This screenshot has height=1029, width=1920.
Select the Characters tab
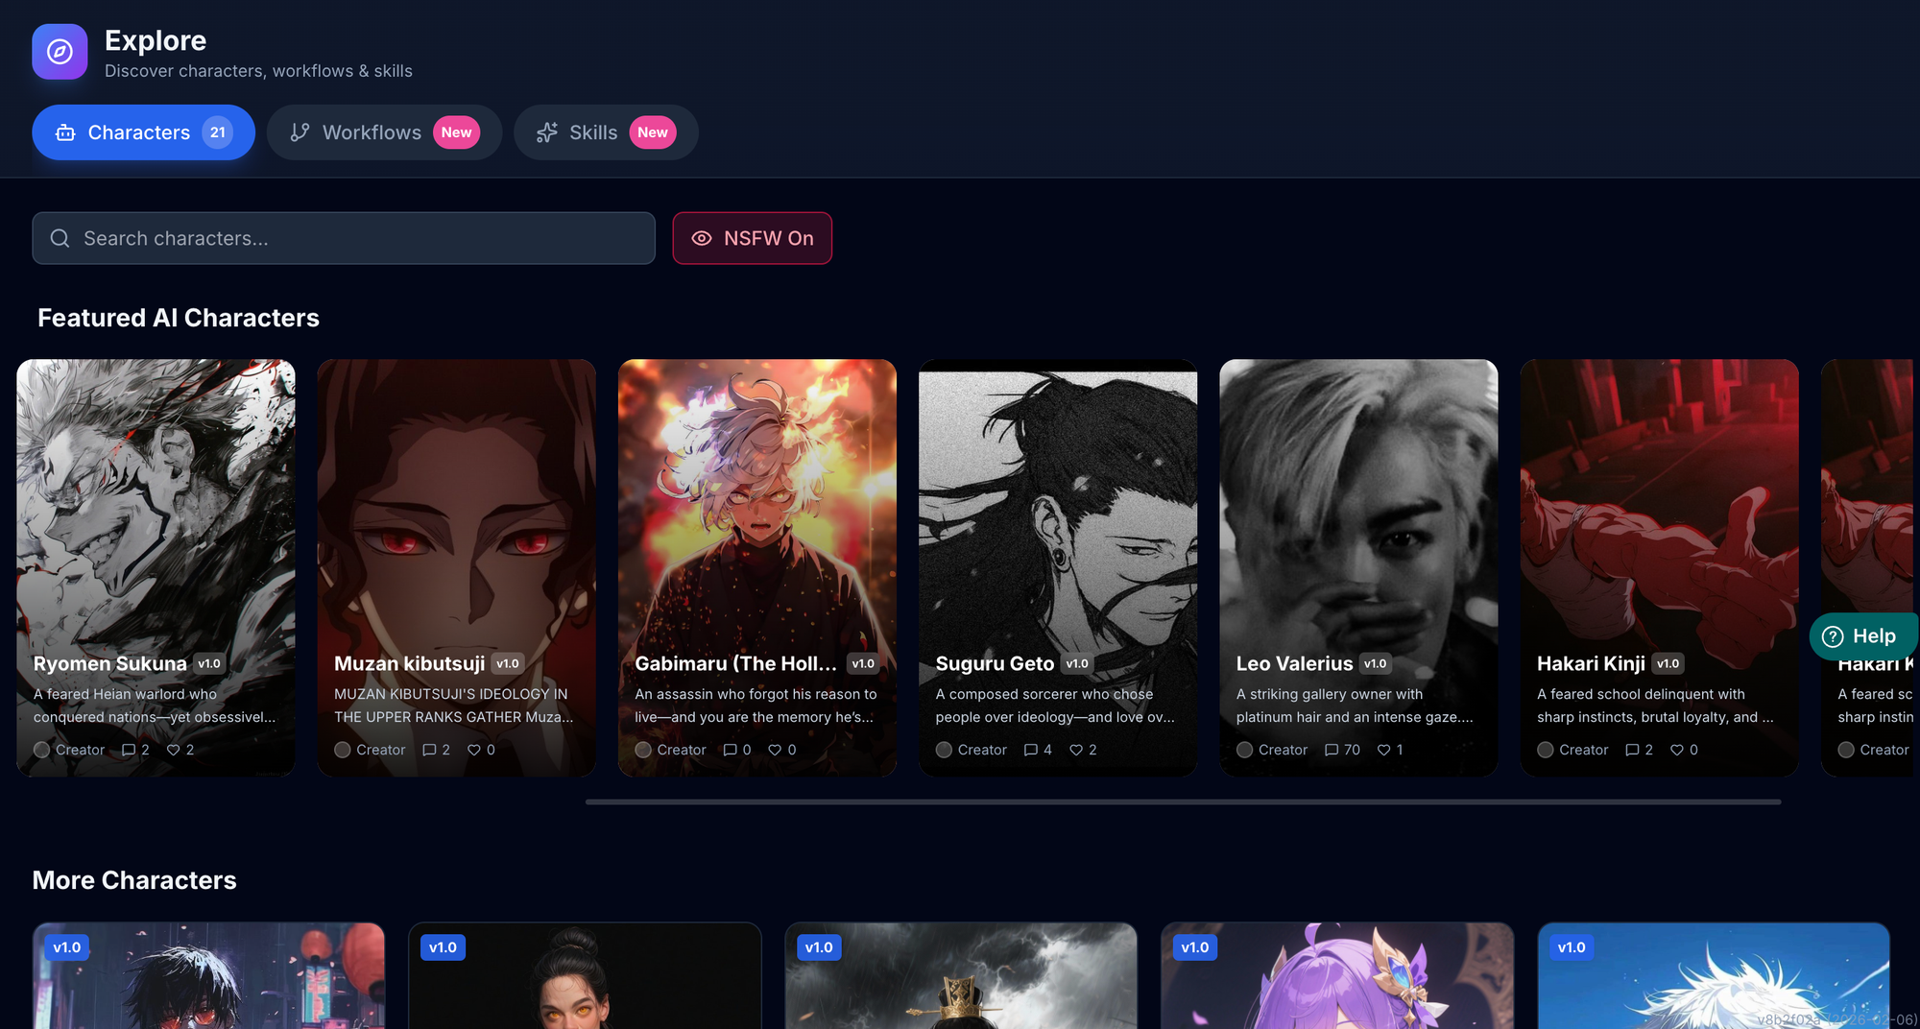(x=143, y=132)
